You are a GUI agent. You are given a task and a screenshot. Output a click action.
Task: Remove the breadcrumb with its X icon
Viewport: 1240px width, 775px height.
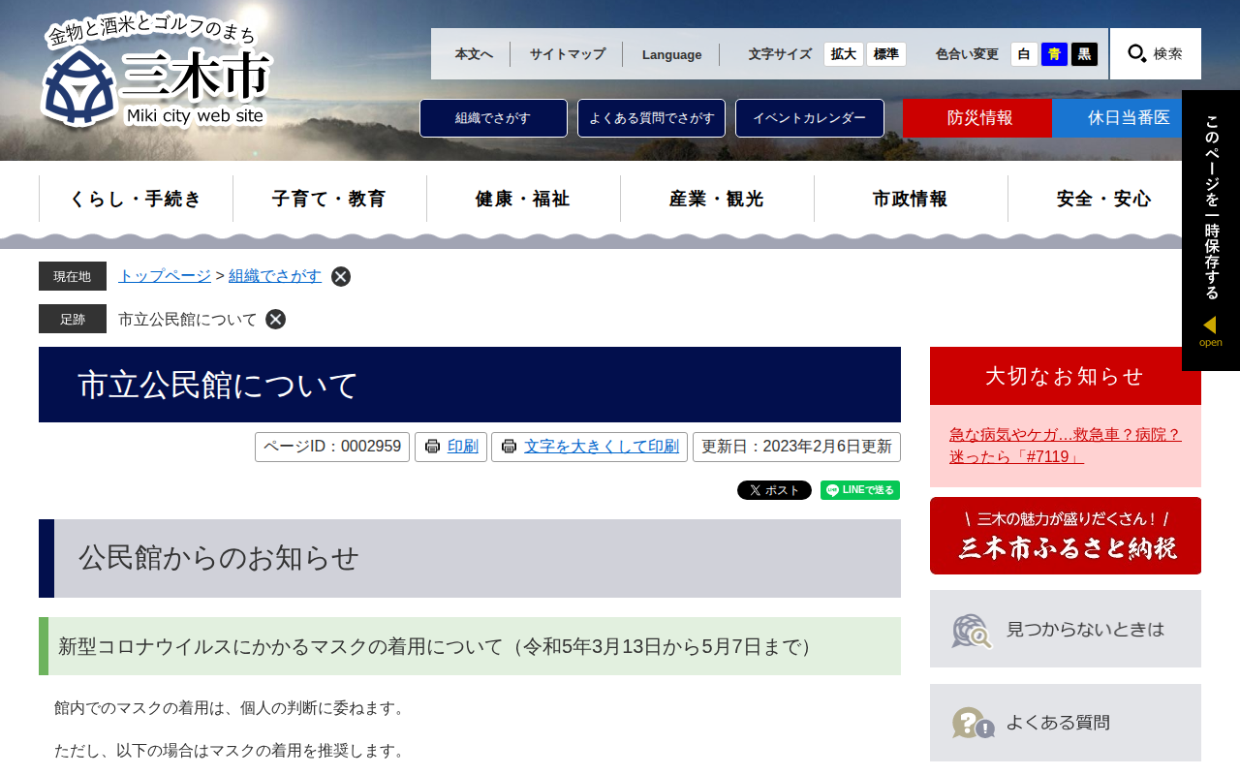[x=341, y=276]
